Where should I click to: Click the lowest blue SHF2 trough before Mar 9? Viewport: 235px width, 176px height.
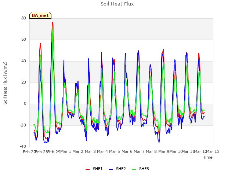coord(159,142)
